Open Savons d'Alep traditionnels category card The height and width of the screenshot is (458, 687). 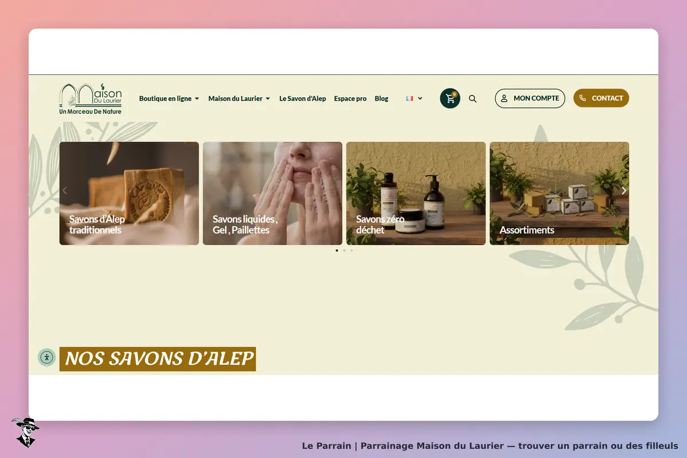coord(129,194)
